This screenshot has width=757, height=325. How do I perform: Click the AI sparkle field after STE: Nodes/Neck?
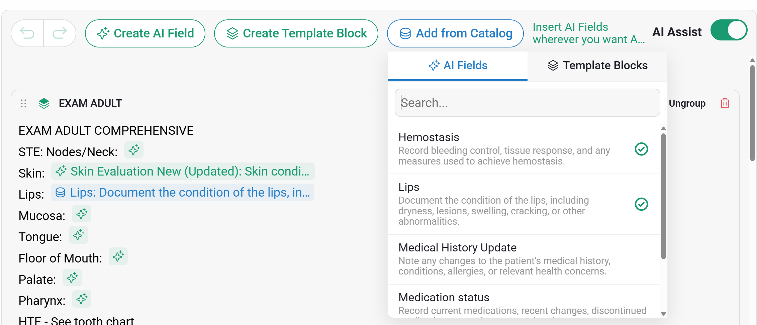134,150
